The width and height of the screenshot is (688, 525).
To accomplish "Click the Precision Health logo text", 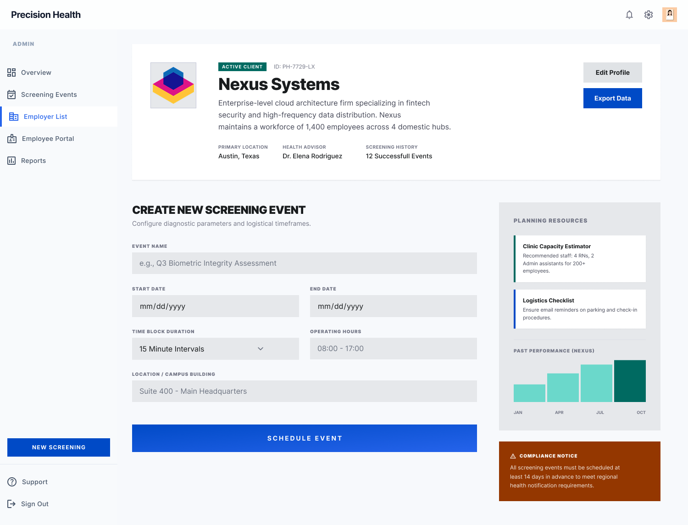I will click(46, 15).
